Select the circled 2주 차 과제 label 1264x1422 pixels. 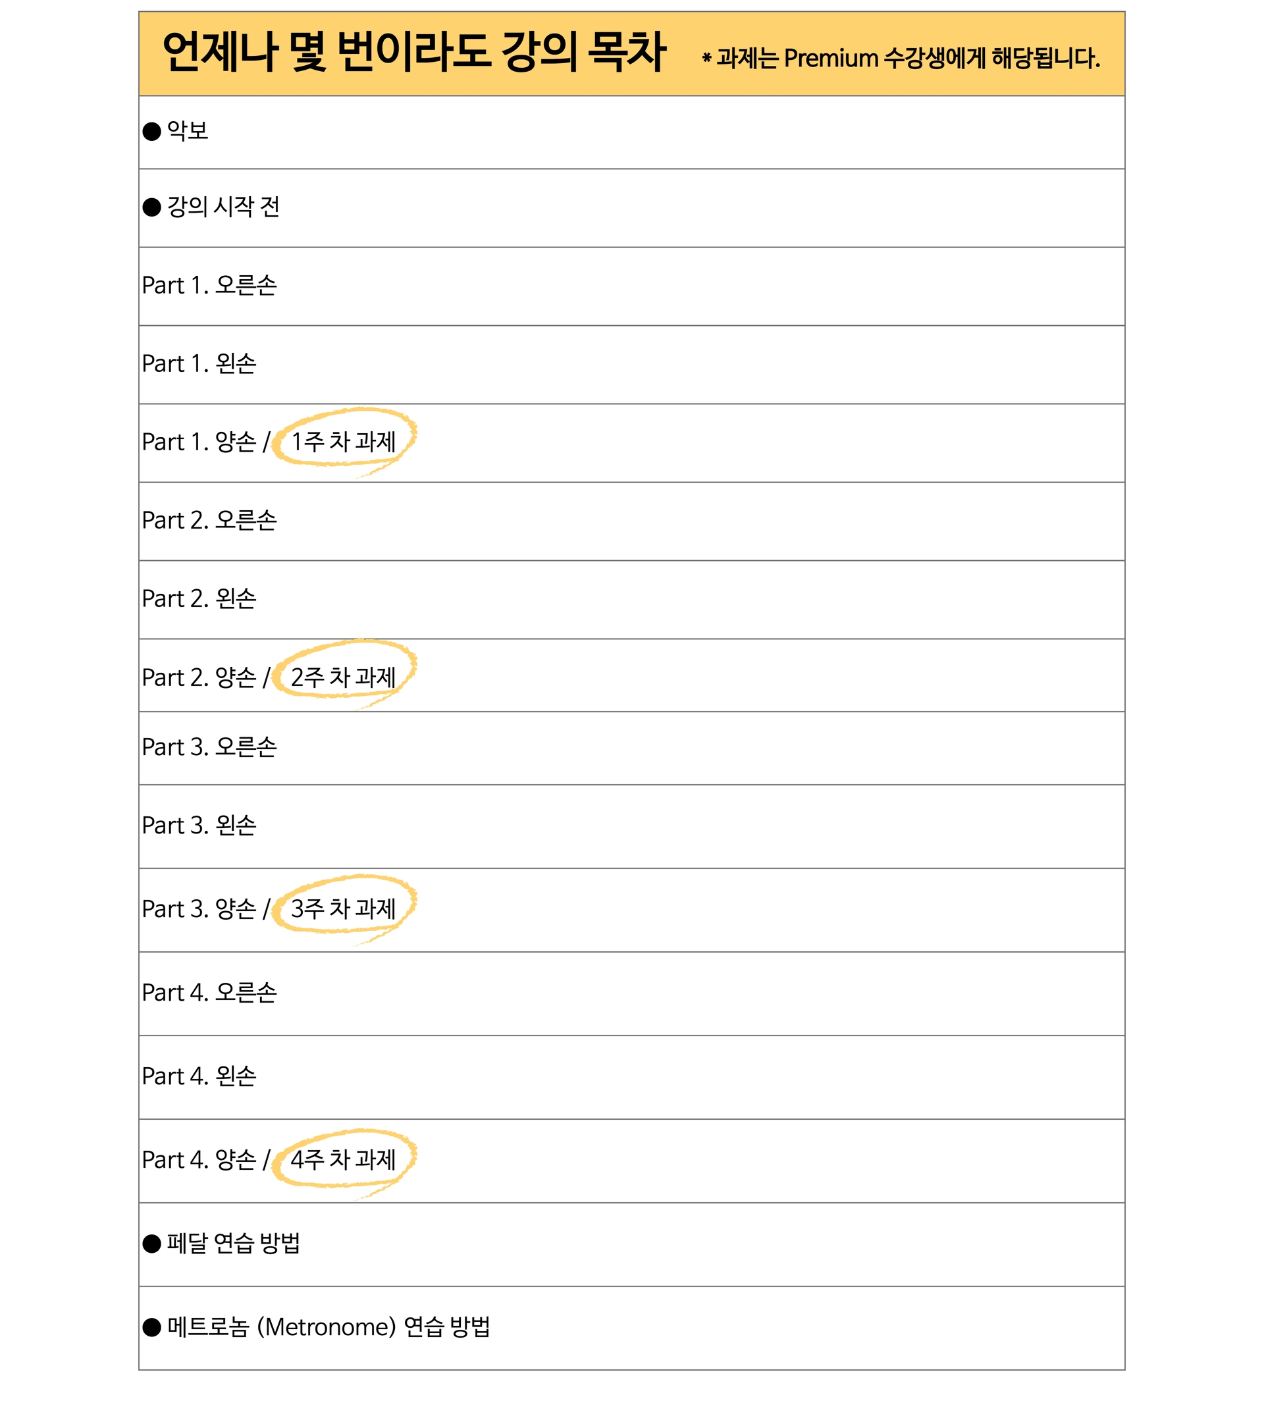click(x=344, y=677)
